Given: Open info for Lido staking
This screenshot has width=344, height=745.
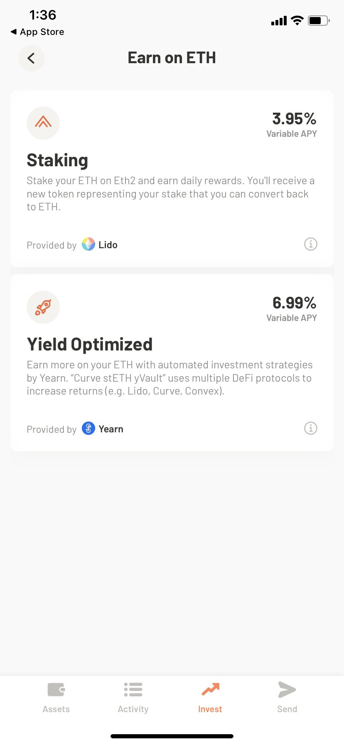Looking at the screenshot, I should pyautogui.click(x=310, y=244).
